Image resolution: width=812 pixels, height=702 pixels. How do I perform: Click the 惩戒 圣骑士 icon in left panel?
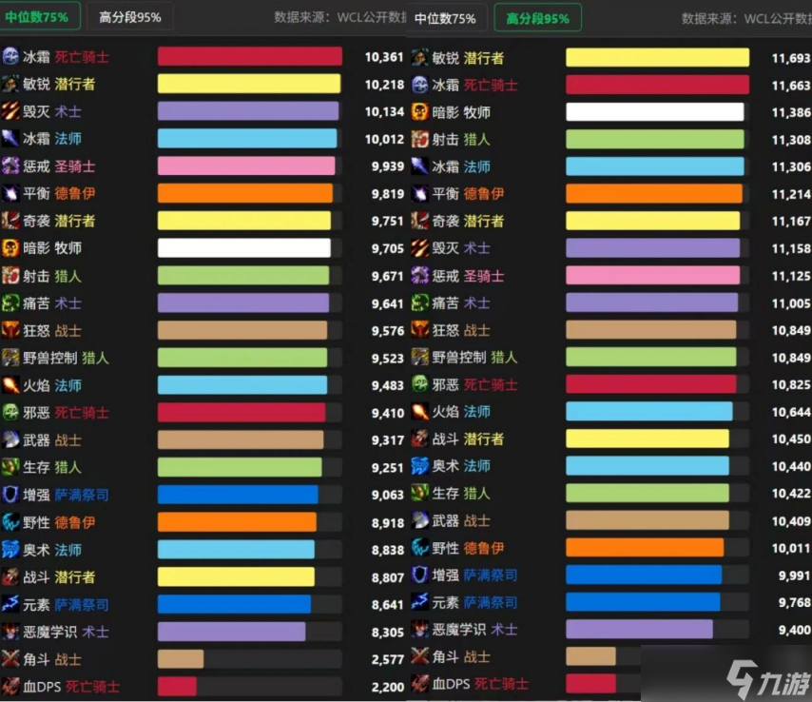[10, 166]
